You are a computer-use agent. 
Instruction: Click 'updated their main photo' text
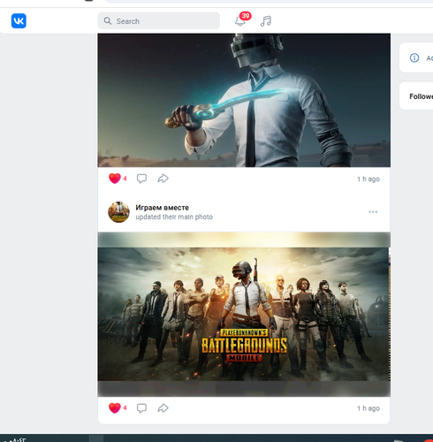pyautogui.click(x=174, y=217)
